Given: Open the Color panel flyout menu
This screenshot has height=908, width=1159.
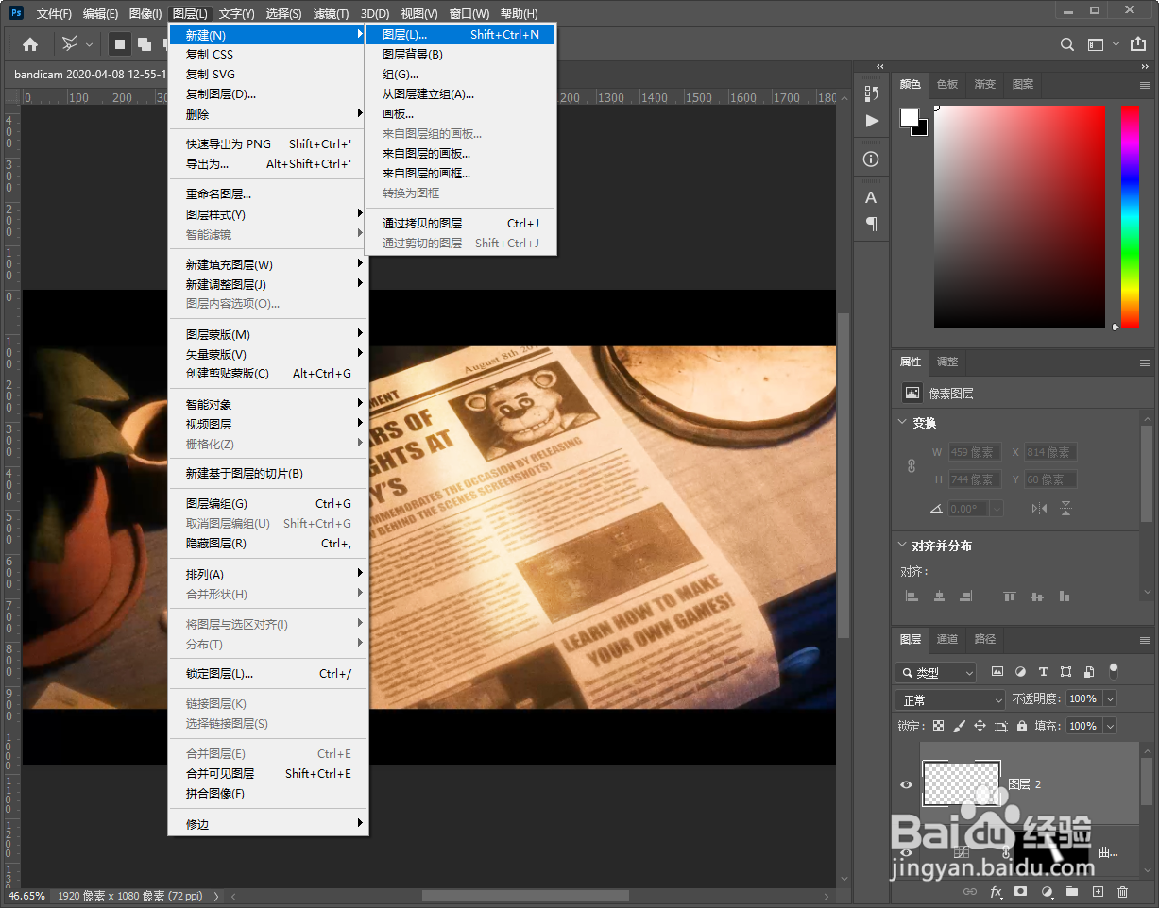Looking at the screenshot, I should (1145, 85).
